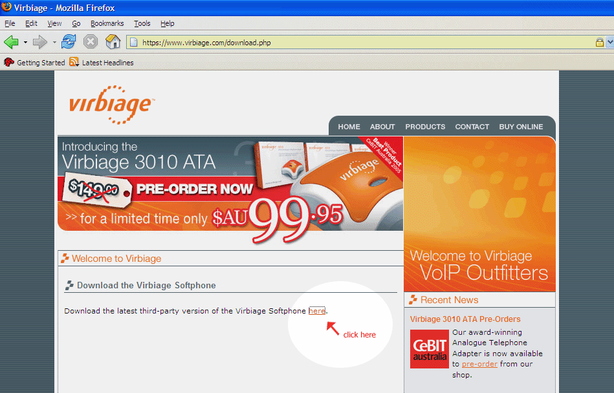Viewport: 614px width, 393px height.
Task: Click the Virbiage logo
Action: pos(111,105)
